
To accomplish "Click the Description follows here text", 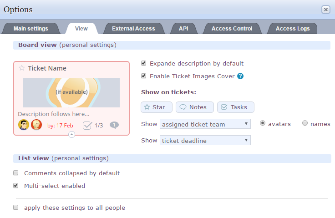I will pos(54,114).
